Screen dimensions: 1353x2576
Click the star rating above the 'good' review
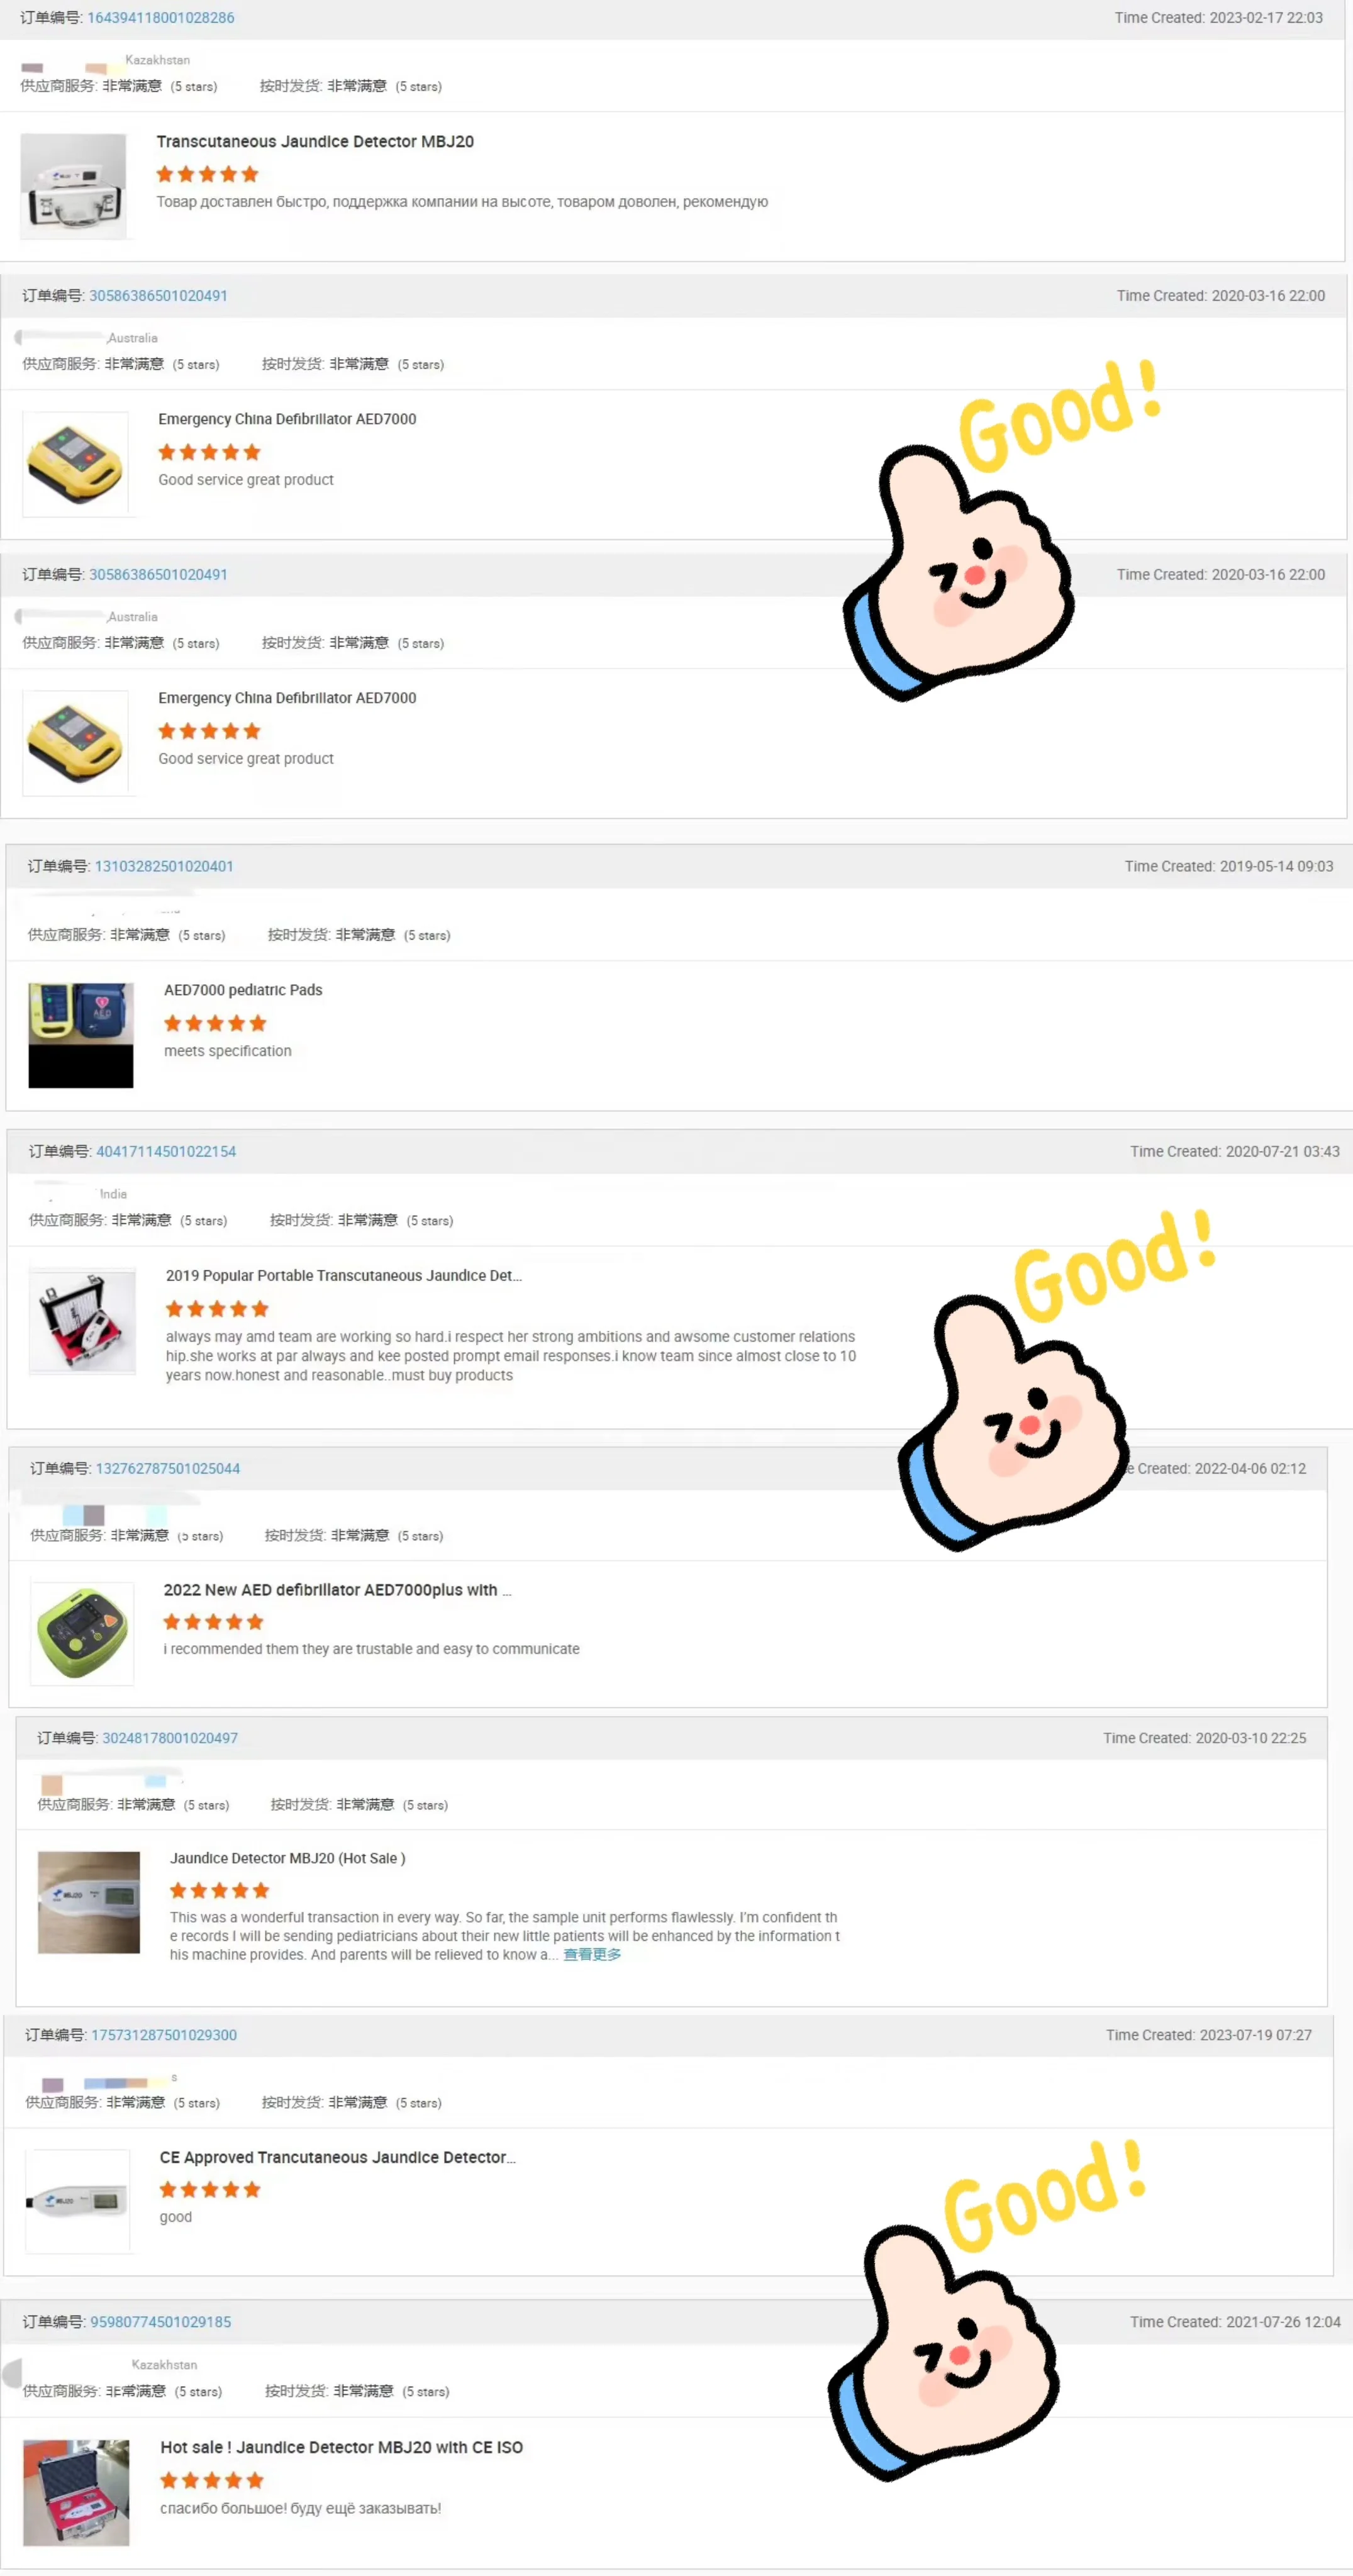point(210,2189)
